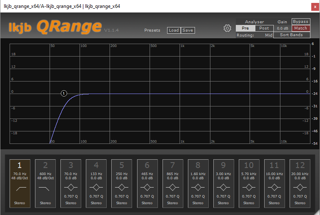
Task: Click the Presets label
Action: [x=152, y=30]
